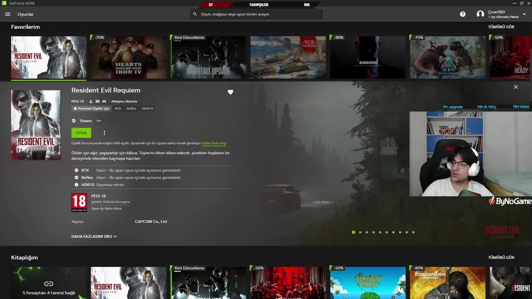532x299 pixels.
Task: Expand the Çınar060 account dropdown arrow
Action: coord(524,14)
